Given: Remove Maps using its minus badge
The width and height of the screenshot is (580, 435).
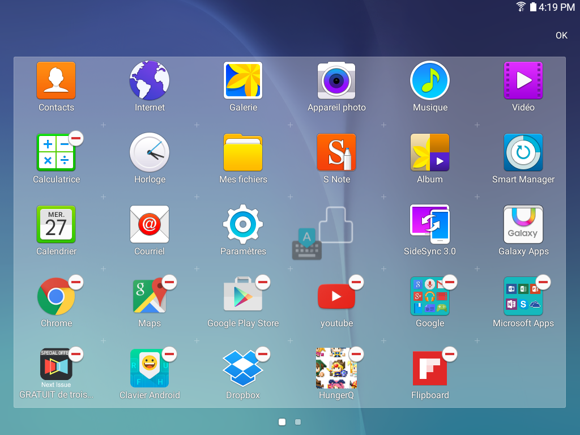Looking at the screenshot, I should 169,282.
